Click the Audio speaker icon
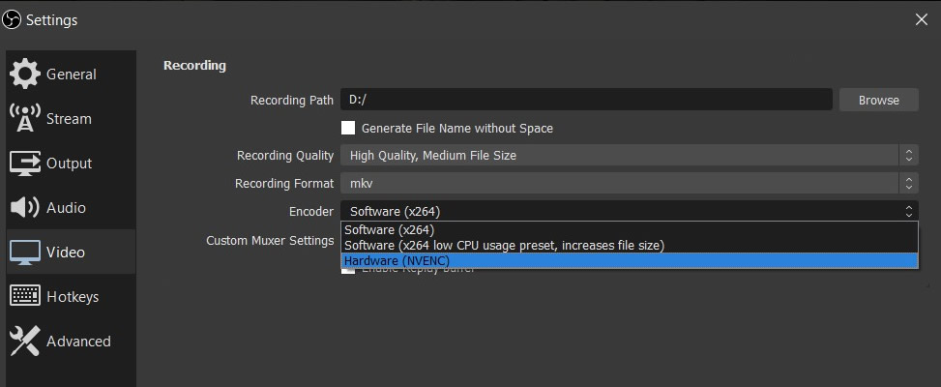Screen dimensions: 941x387 [x=25, y=208]
